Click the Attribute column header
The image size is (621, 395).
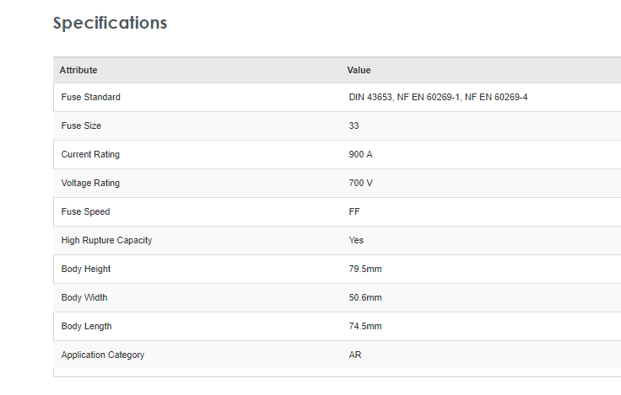pos(78,70)
